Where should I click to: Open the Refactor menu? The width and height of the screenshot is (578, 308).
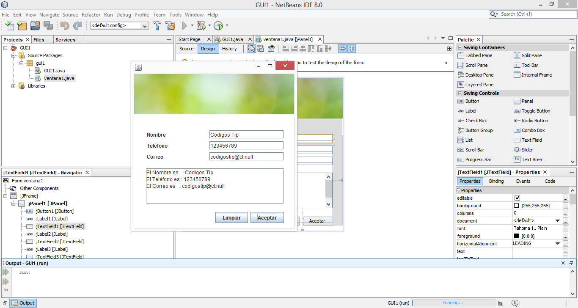point(91,14)
